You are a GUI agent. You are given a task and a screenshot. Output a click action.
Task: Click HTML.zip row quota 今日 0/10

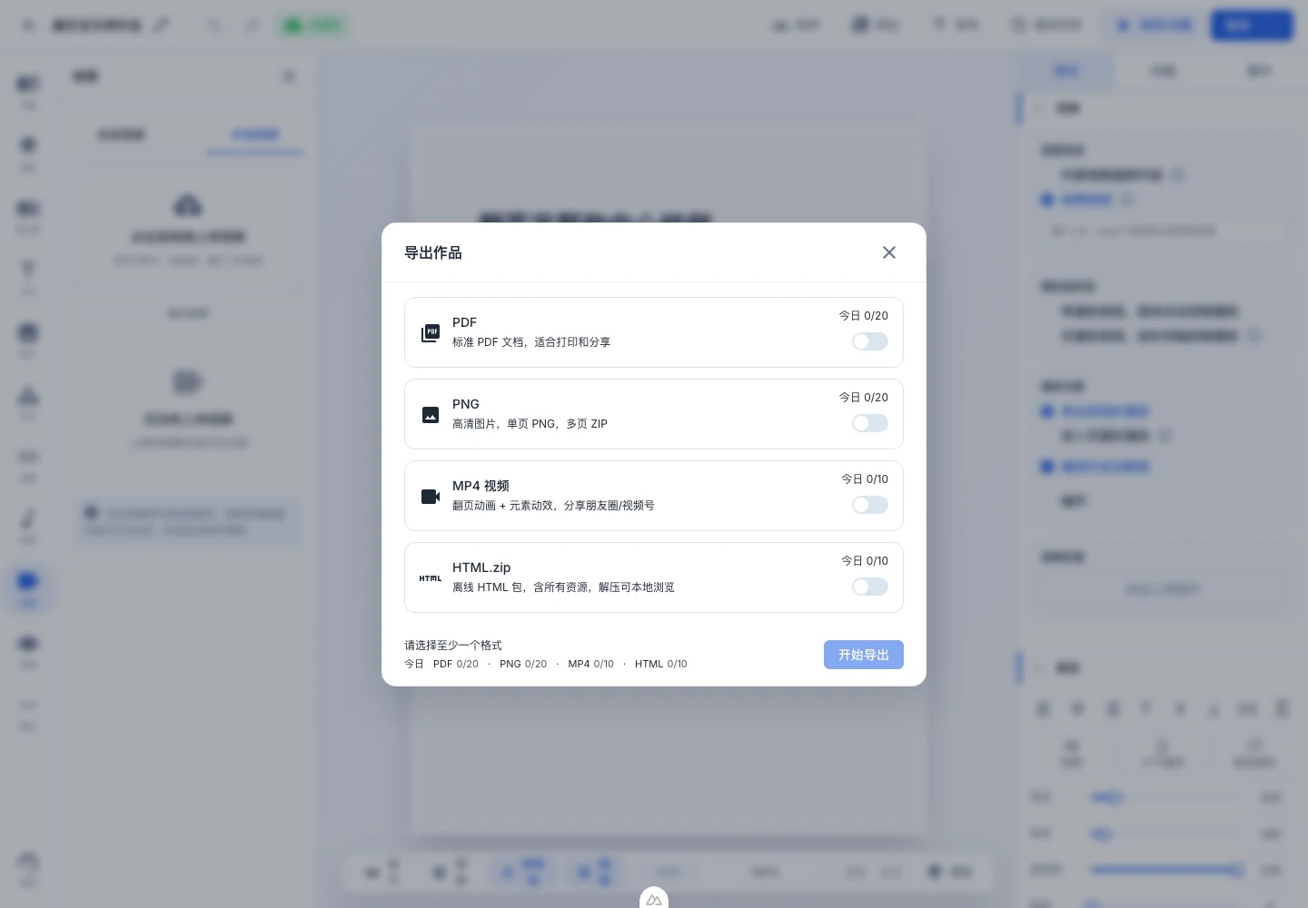point(865,561)
